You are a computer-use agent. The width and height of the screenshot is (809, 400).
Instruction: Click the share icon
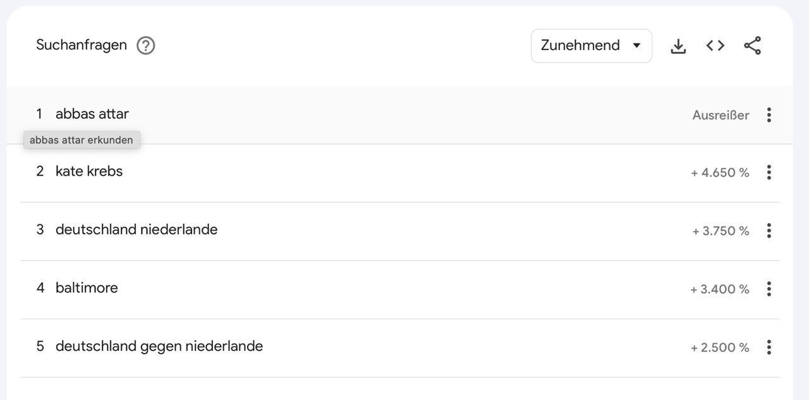tap(752, 45)
